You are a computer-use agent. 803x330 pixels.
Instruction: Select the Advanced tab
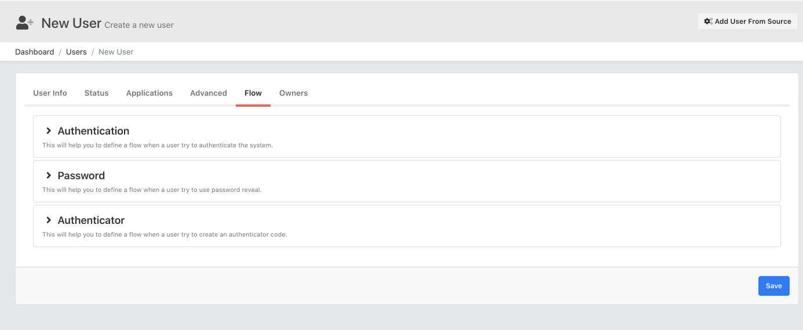209,93
